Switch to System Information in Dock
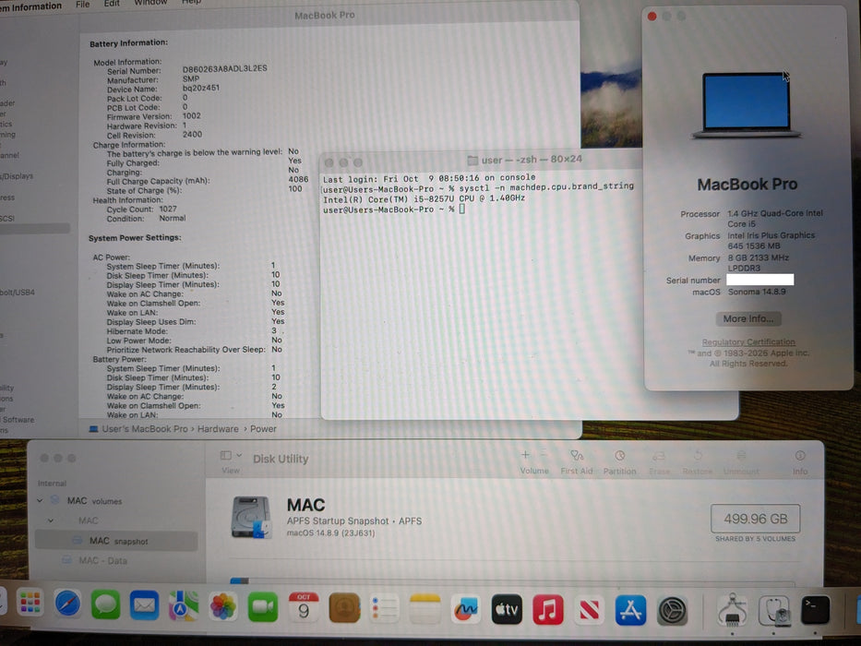This screenshot has width=861, height=646. 732,610
